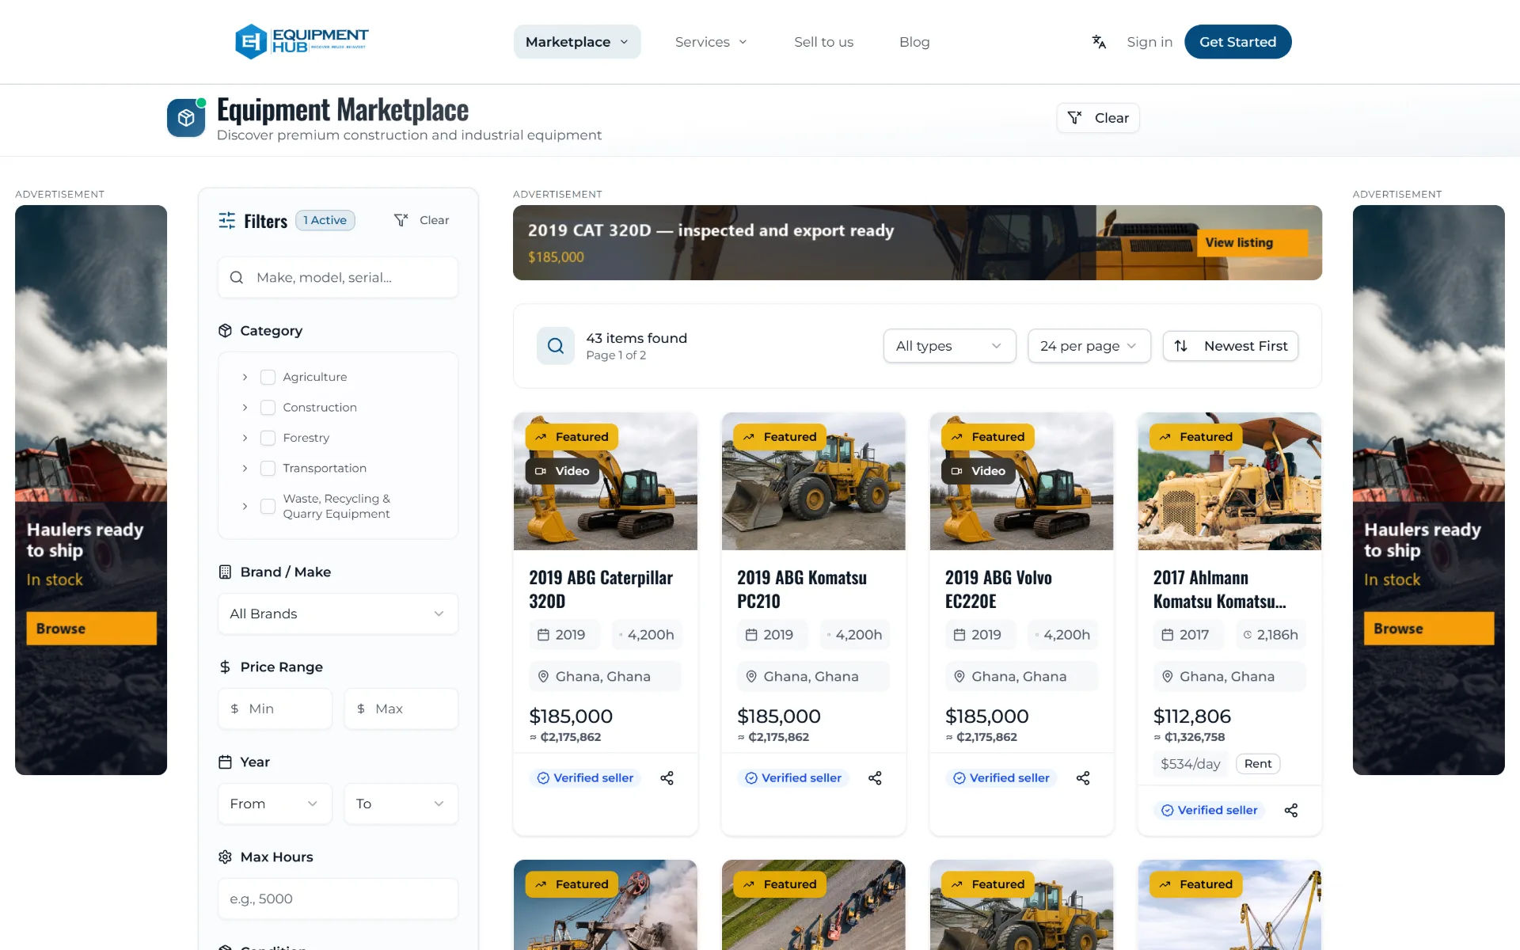Click the 1 Active filter badge
The height and width of the screenshot is (950, 1520).
(325, 220)
